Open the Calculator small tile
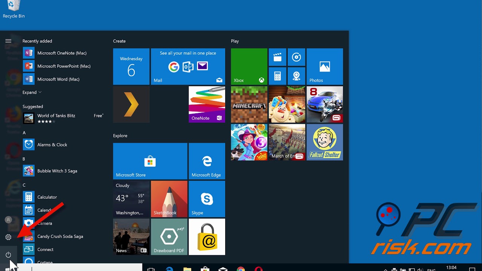 point(278,76)
